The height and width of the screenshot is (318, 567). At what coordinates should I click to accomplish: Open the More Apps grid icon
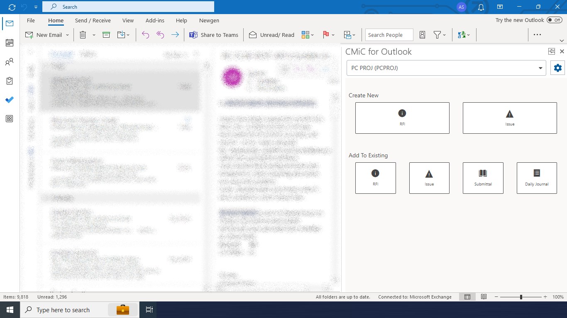click(10, 119)
